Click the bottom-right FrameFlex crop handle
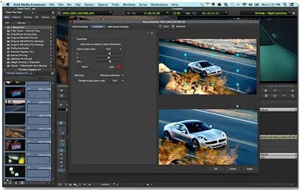The height and width of the screenshot is (190, 299). pyautogui.click(x=238, y=84)
